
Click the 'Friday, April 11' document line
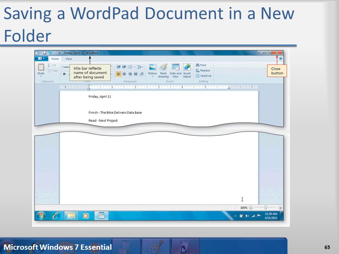[x=100, y=97]
